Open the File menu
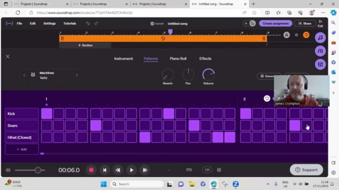The height and width of the screenshot is (190, 339). [19, 23]
